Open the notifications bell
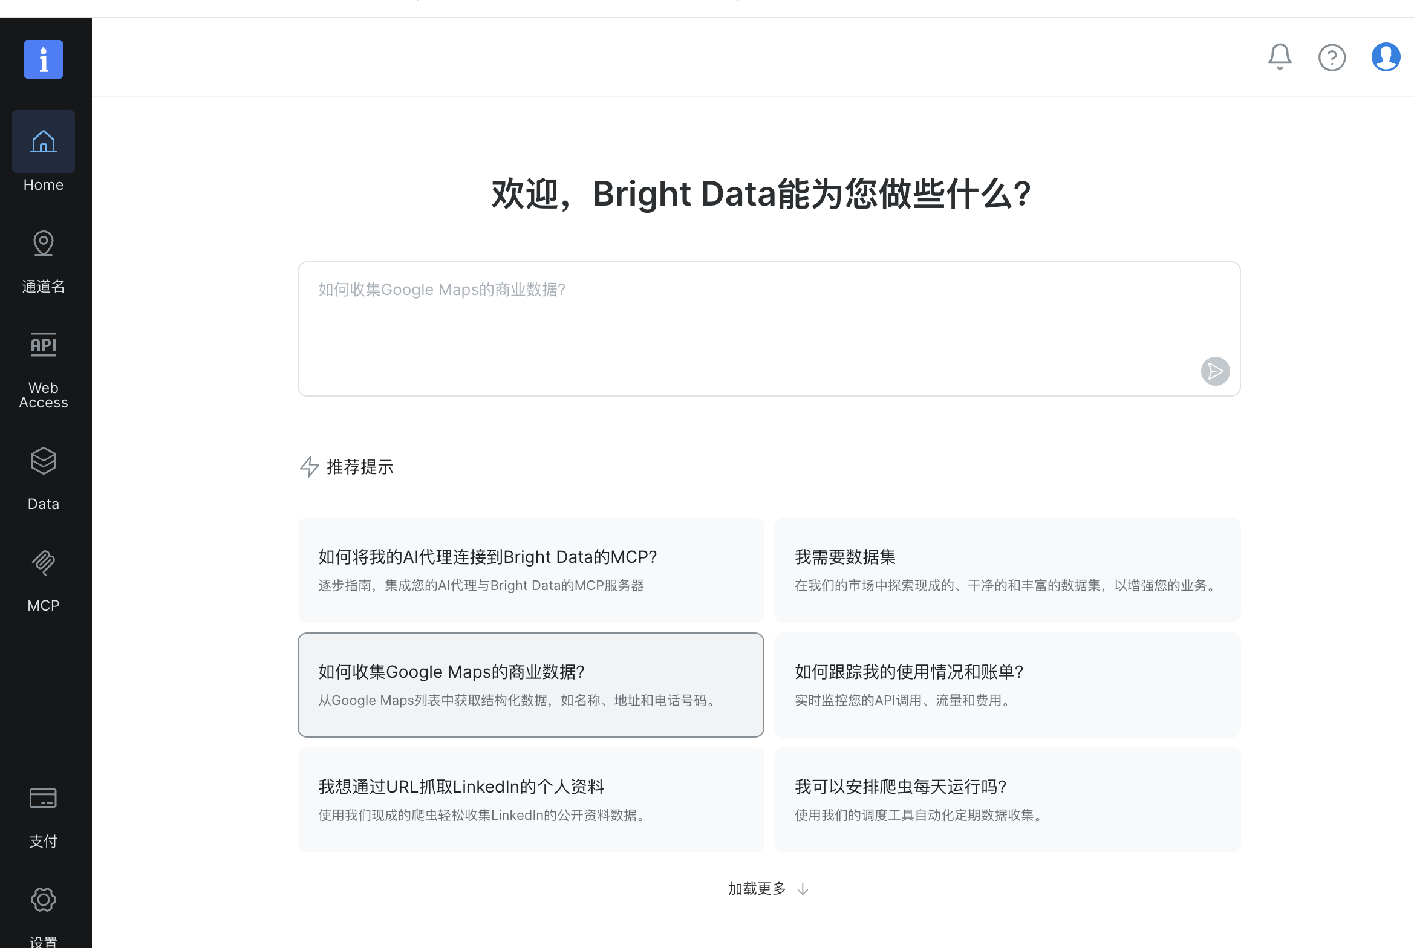The height and width of the screenshot is (948, 1414). tap(1280, 57)
